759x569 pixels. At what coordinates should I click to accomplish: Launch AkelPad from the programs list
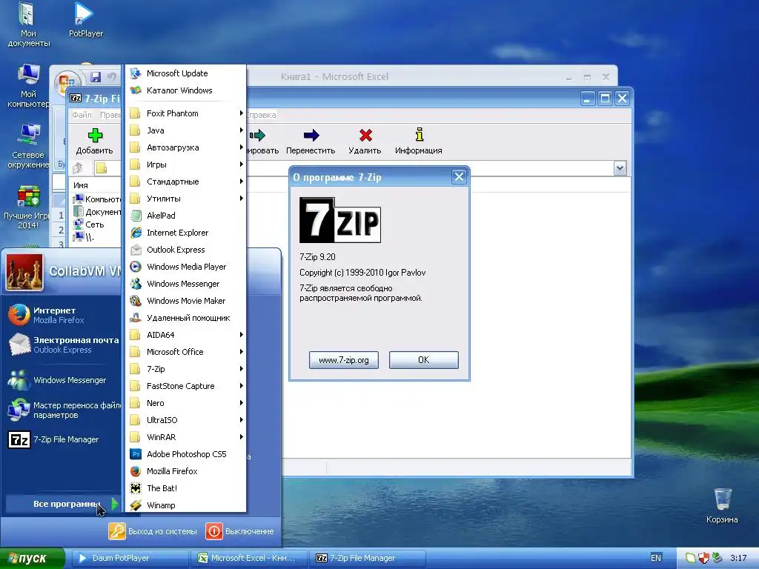pos(186,216)
